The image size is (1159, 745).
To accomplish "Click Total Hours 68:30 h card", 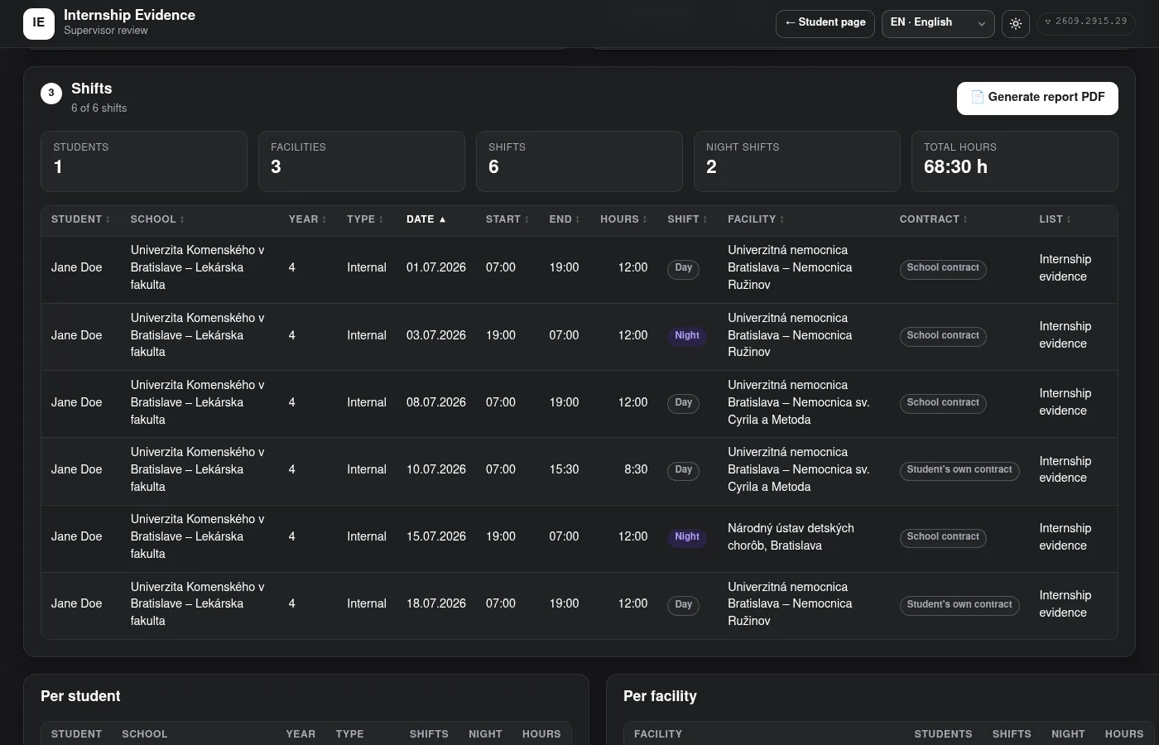I will point(1015,161).
